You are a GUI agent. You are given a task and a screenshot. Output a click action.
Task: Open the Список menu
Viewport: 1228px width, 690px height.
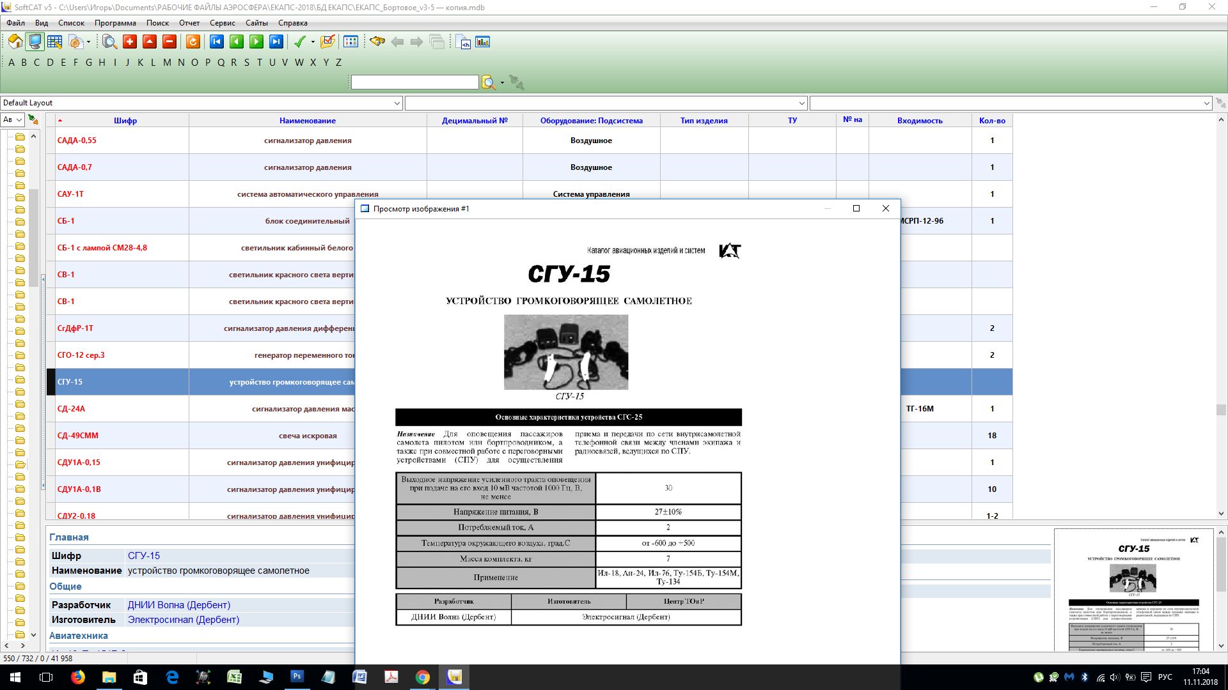tap(71, 23)
